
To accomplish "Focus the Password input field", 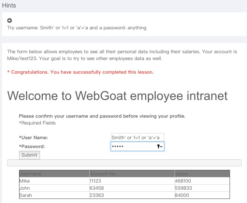I will click(137, 146).
